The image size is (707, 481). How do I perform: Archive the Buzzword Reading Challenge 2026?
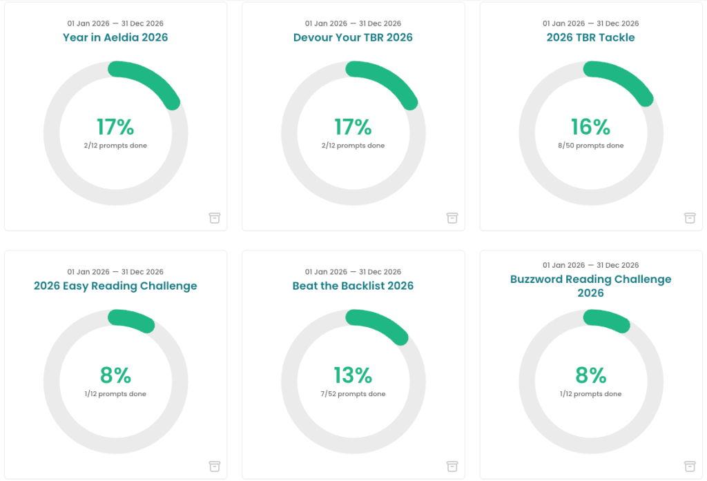point(690,467)
